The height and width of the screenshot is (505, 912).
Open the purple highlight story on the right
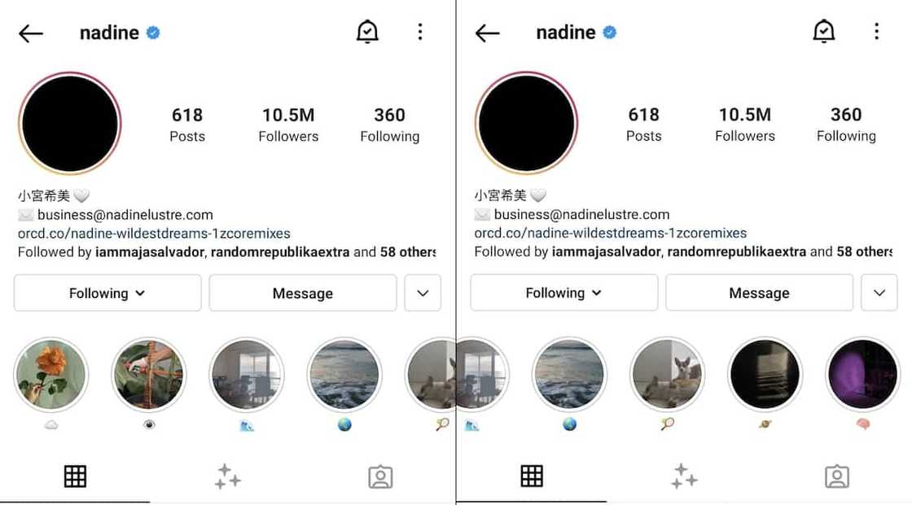862,375
